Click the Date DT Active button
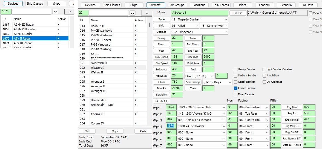 pos(292,145)
